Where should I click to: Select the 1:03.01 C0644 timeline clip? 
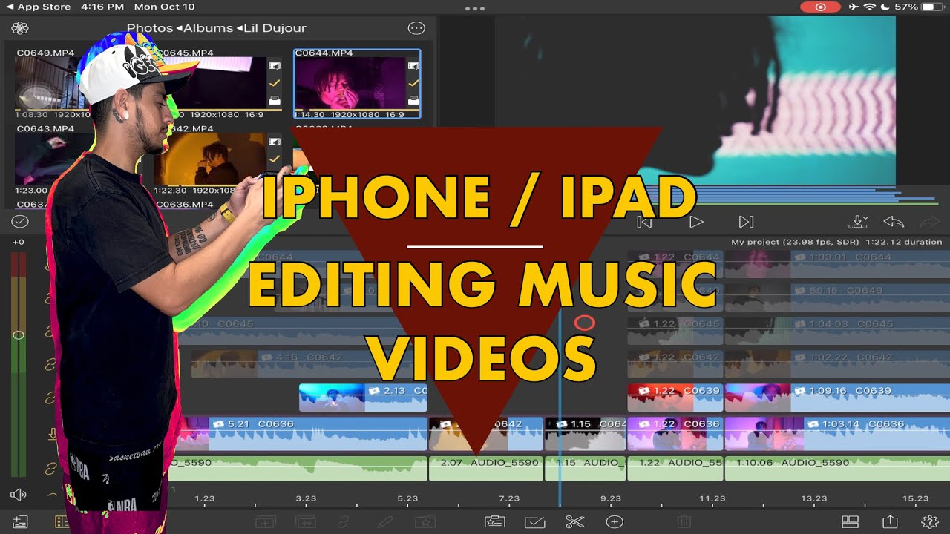(837, 265)
